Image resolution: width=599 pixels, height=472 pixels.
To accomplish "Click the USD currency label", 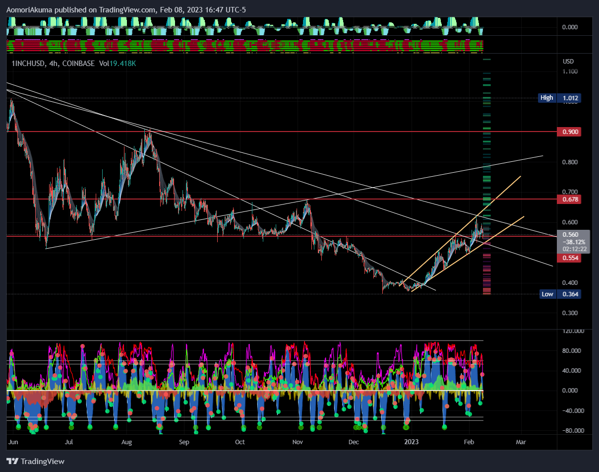I will pos(568,61).
